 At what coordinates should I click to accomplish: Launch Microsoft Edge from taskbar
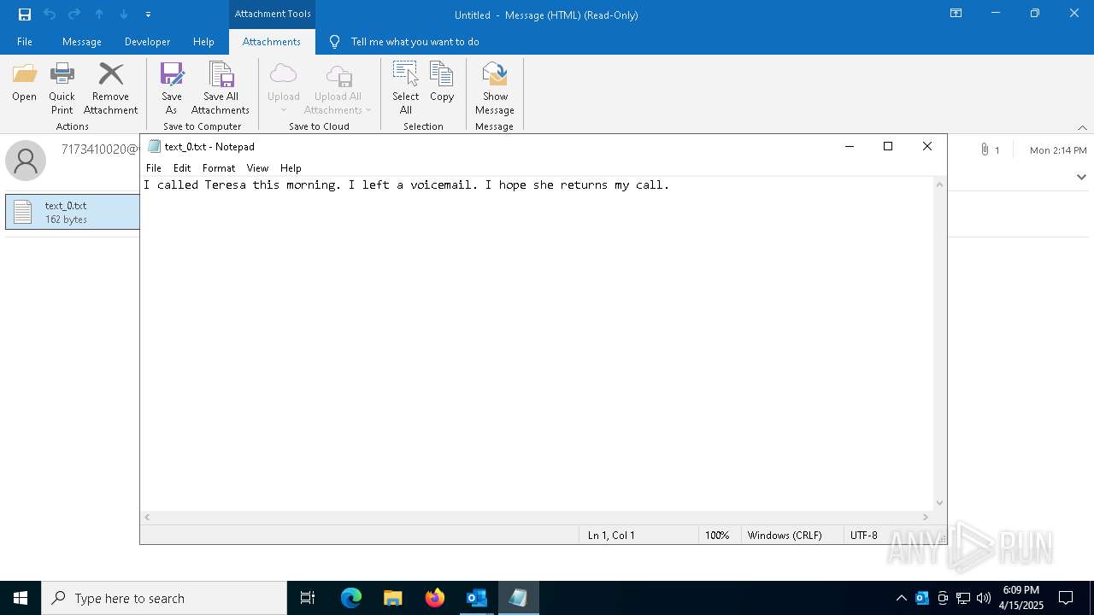coord(350,598)
